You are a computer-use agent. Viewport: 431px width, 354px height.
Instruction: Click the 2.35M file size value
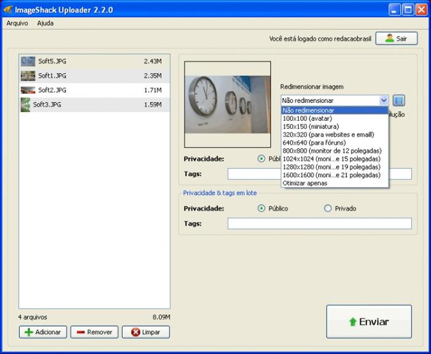click(x=153, y=76)
